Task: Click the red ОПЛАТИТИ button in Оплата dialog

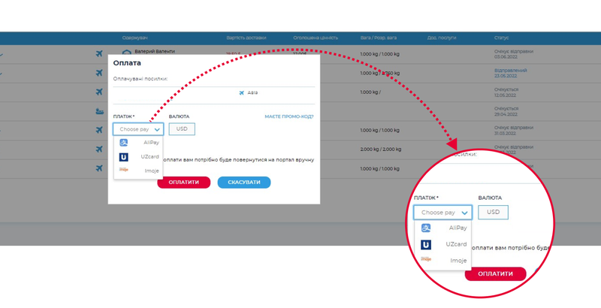Action: coord(184,183)
